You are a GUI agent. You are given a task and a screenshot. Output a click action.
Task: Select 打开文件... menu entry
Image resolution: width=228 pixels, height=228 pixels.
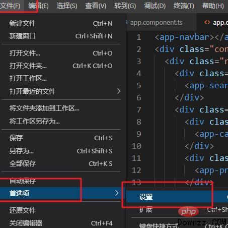point(61,53)
